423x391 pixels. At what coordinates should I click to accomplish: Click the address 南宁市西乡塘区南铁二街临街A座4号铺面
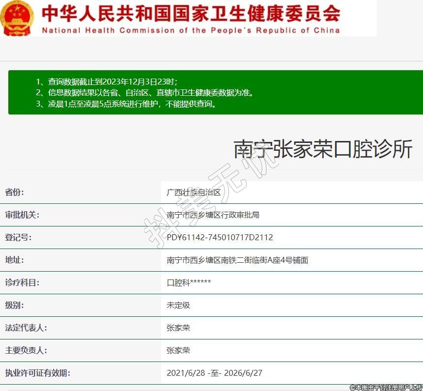coord(237,260)
